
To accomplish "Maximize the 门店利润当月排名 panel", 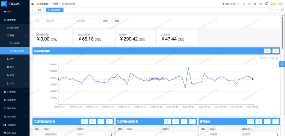I will coord(109,122).
